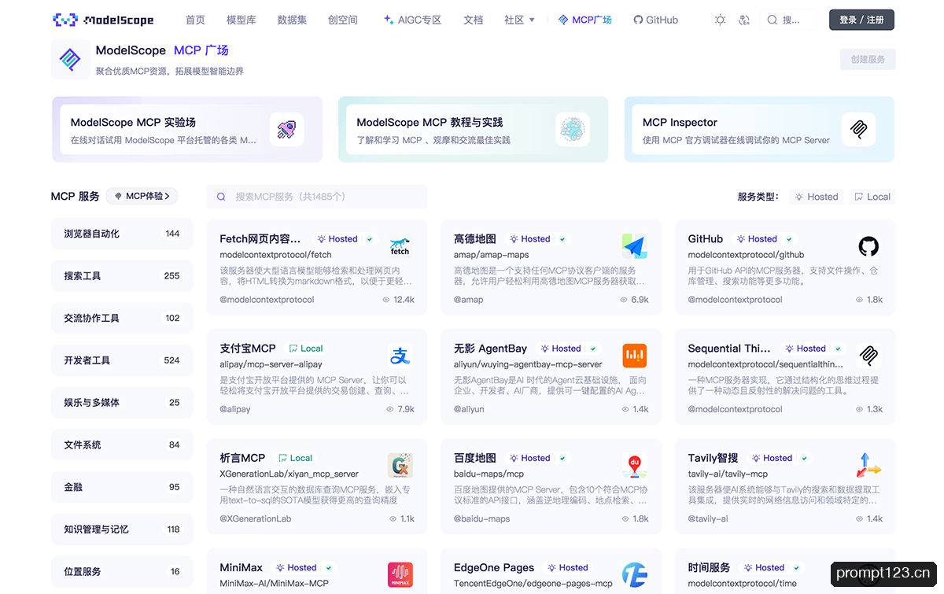Go to 首页 nav item
Image resolution: width=944 pixels, height=594 pixels.
(x=195, y=20)
